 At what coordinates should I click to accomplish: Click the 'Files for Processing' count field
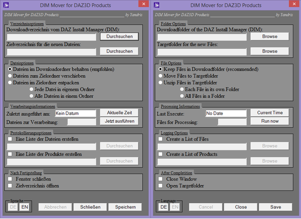tap(232, 122)
